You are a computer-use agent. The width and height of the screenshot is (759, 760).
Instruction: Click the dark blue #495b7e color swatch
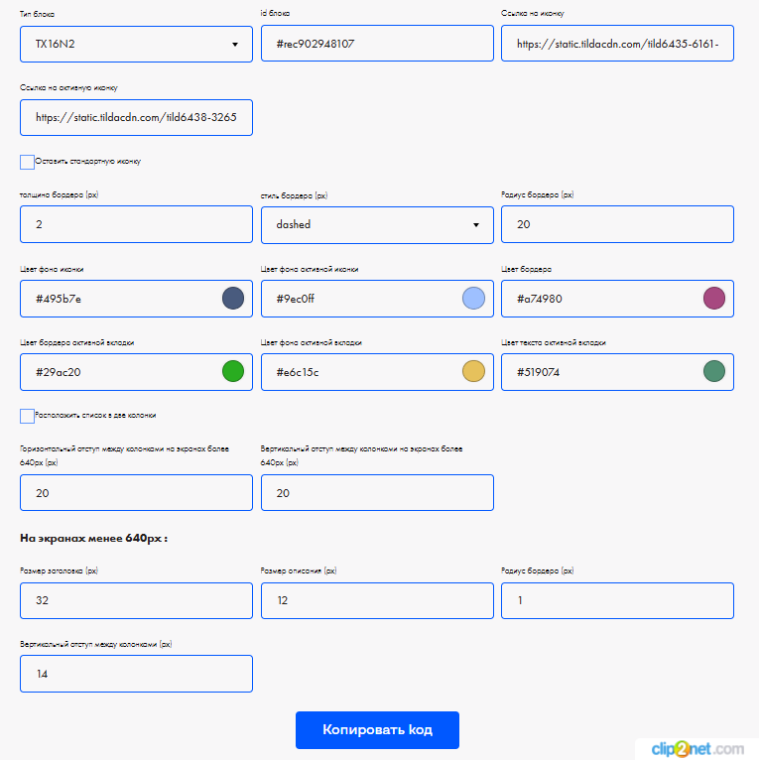(233, 299)
